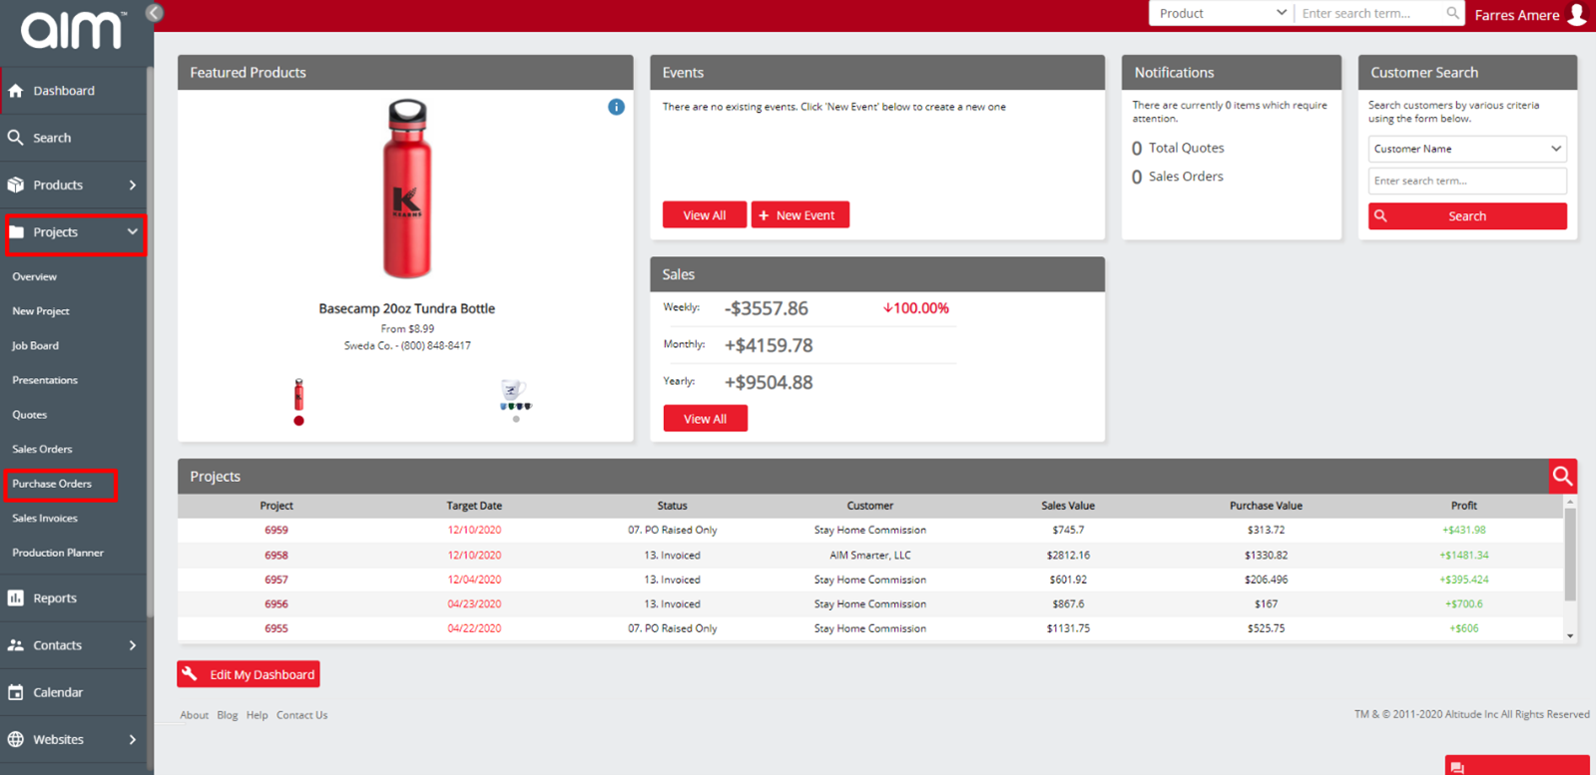Focus the customer search term field
Screen dimensions: 1596x775
[1467, 181]
